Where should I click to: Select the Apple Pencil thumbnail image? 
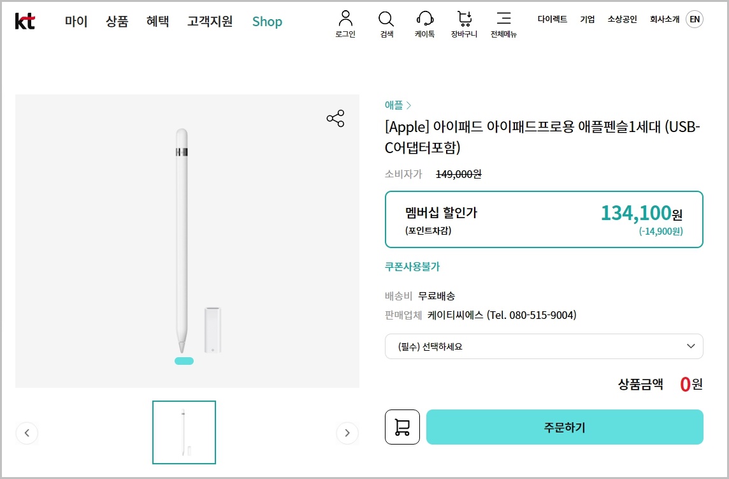tap(184, 432)
